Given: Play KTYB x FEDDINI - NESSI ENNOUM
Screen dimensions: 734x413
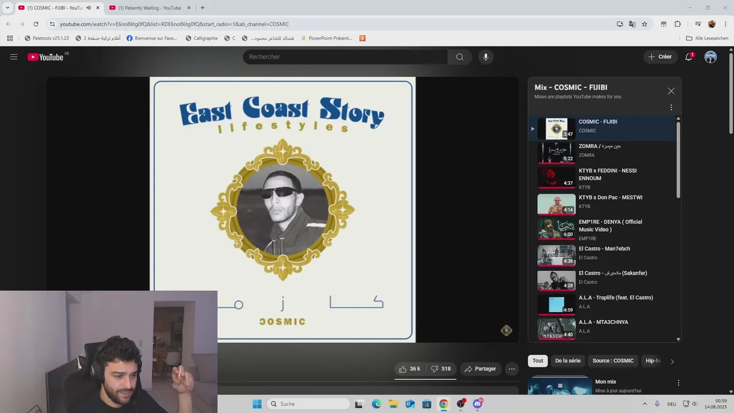Looking at the screenshot, I should pyautogui.click(x=602, y=178).
